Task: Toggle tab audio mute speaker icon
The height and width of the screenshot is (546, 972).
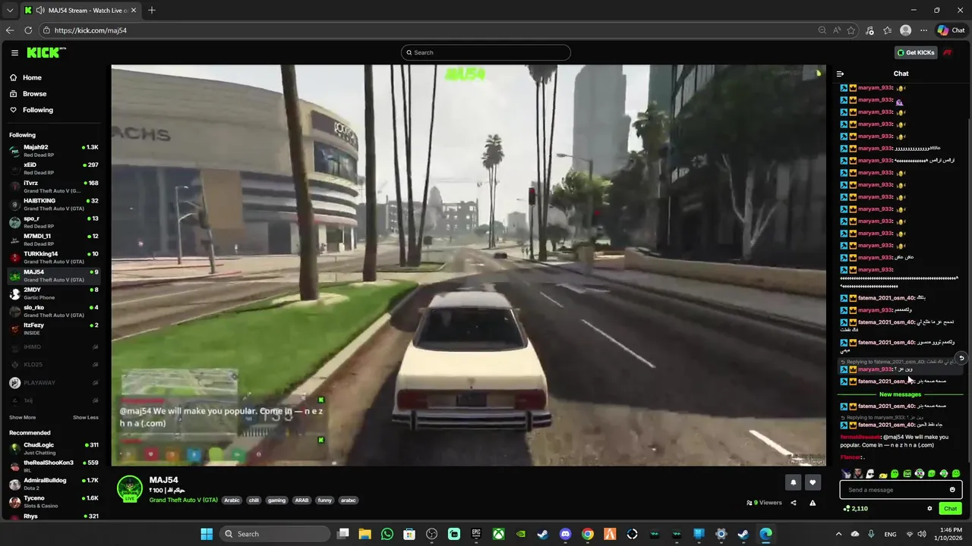Action: pyautogui.click(x=39, y=11)
